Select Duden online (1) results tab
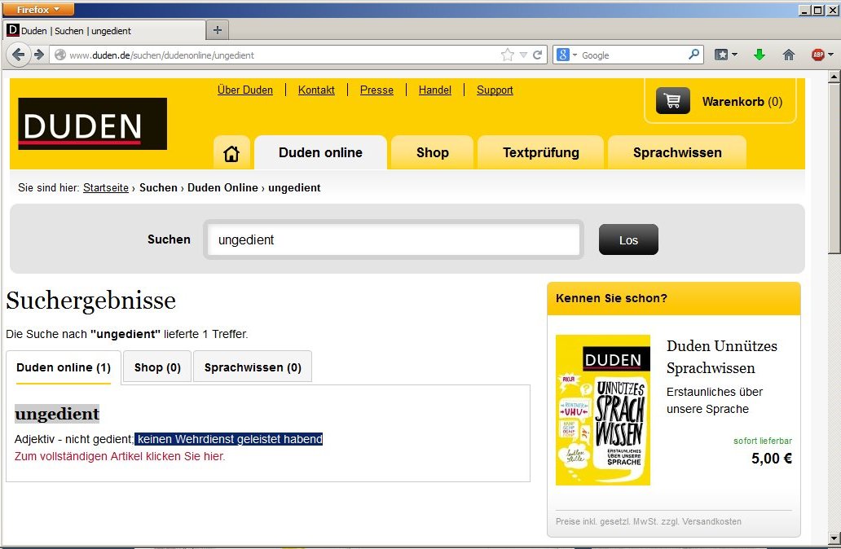841x549 pixels. (x=64, y=368)
